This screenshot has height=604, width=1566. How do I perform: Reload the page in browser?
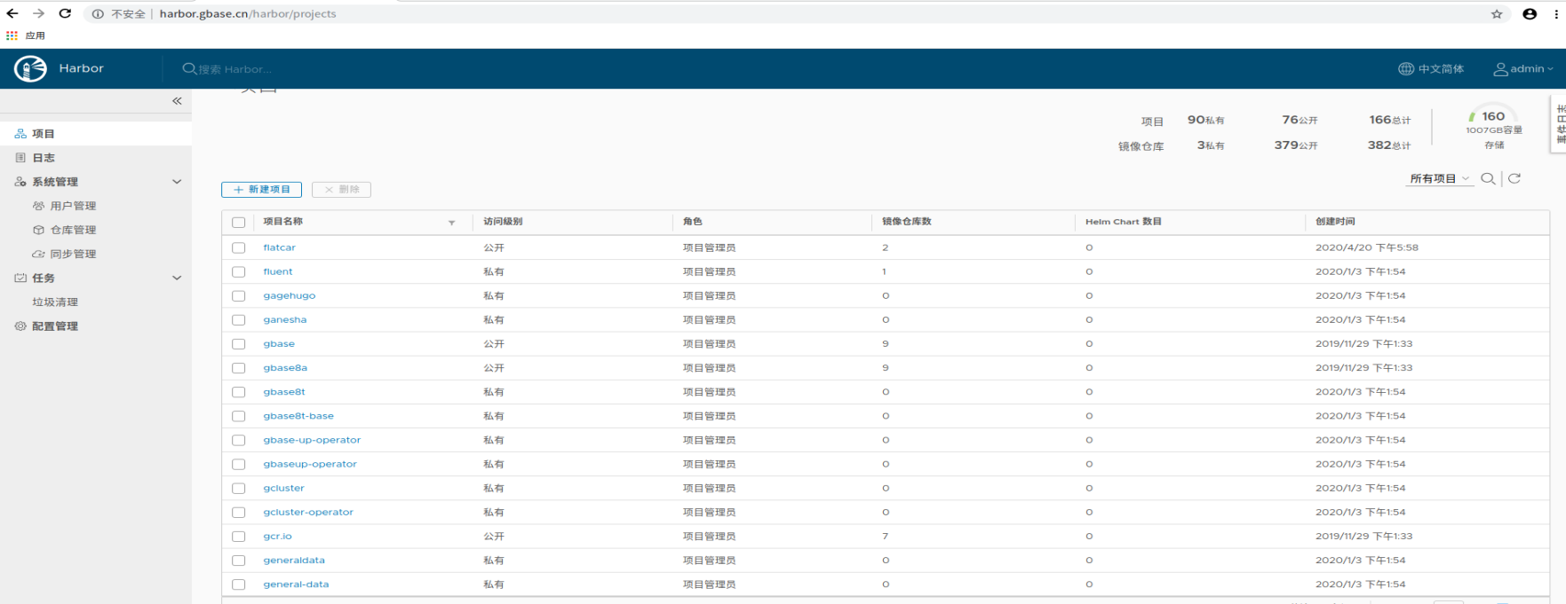point(65,13)
